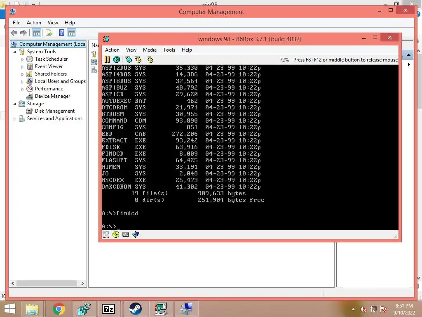
Task: Send Ctrl+Alt+Esc using the yellow toolbar icon
Action: (x=138, y=59)
